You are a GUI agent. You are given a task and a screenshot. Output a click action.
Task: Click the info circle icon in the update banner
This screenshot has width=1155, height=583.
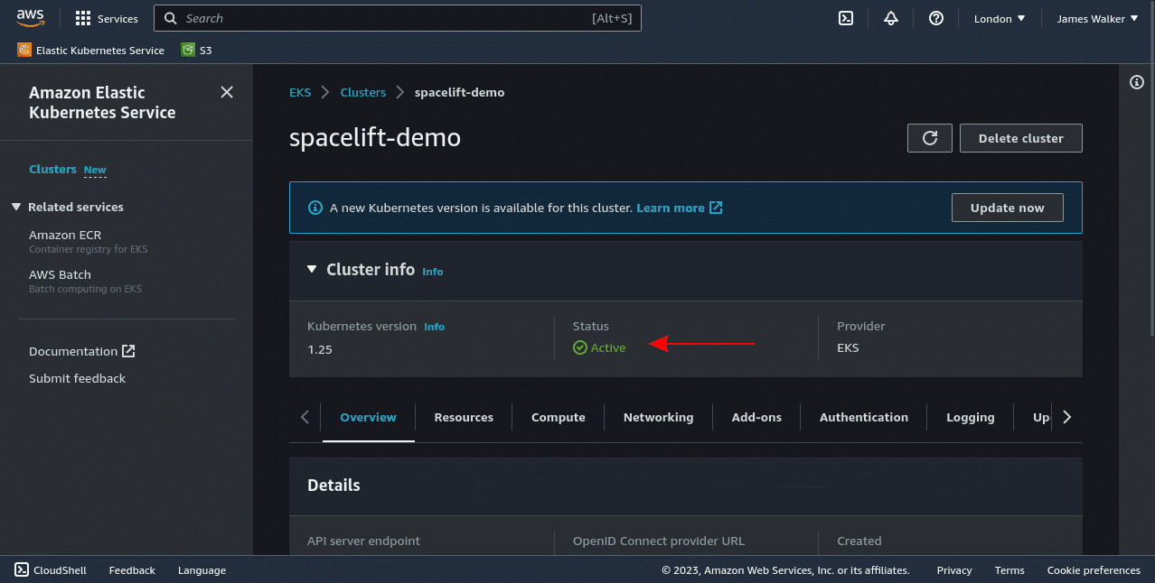pyautogui.click(x=315, y=208)
